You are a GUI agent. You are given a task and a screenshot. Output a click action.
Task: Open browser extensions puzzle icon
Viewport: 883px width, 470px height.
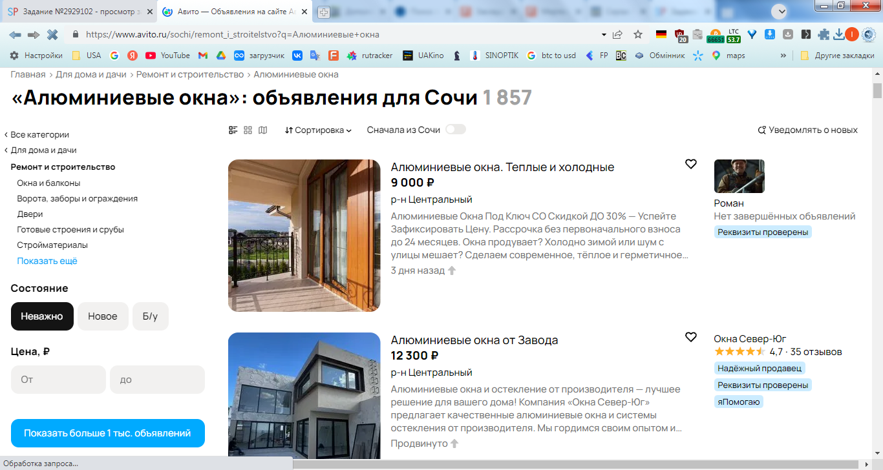coord(824,34)
